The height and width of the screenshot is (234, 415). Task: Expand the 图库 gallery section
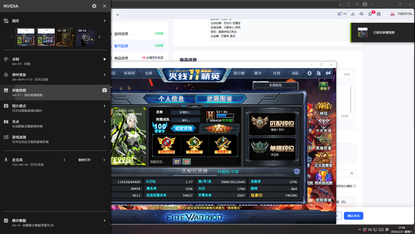pos(105,21)
